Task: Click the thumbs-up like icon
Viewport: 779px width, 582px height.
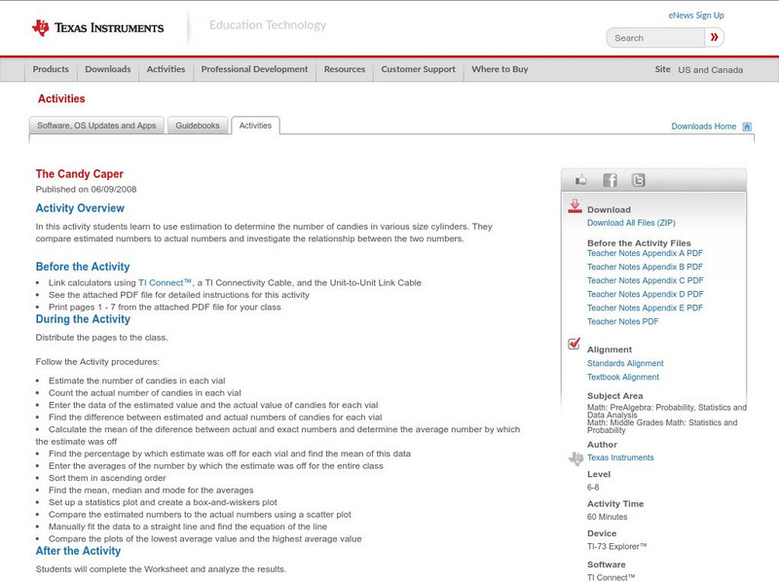Action: (x=580, y=180)
